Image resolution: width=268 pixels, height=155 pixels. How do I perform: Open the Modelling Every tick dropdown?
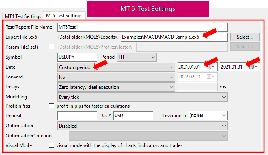(142, 97)
